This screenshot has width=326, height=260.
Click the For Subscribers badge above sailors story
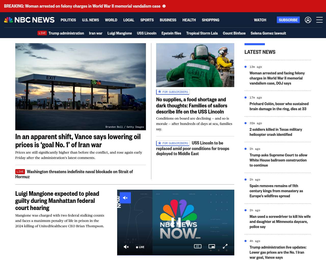[x=173, y=92]
